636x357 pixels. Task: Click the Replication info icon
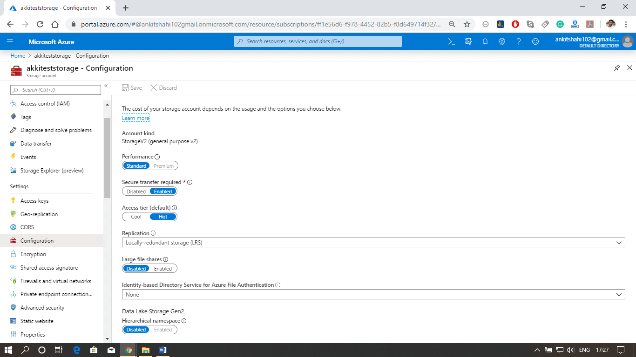[x=153, y=233]
